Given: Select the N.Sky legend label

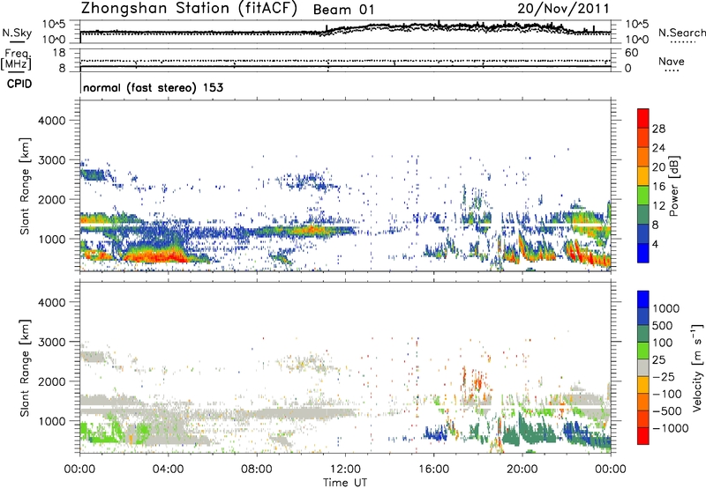Looking at the screenshot, I should tap(17, 33).
